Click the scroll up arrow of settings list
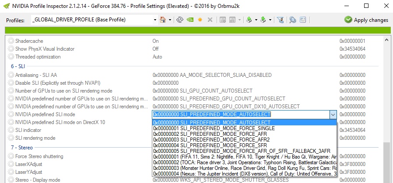 tap(386, 39)
